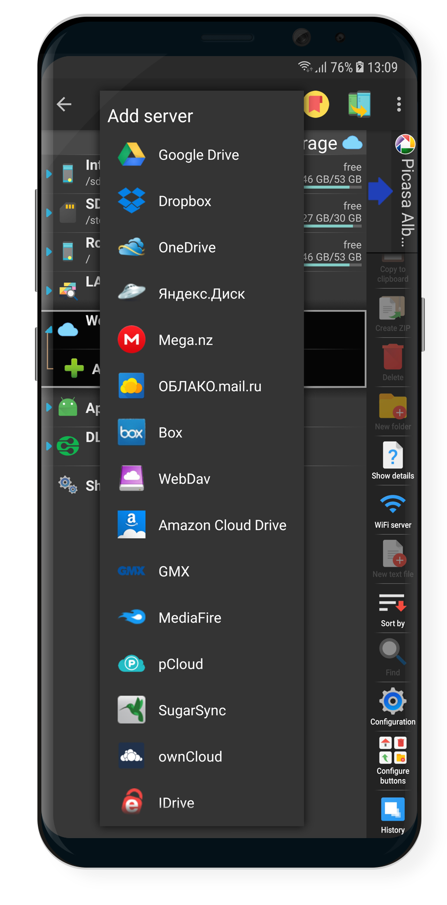Tap the MediaFire flame icon
This screenshot has width=447, height=905.
131,617
